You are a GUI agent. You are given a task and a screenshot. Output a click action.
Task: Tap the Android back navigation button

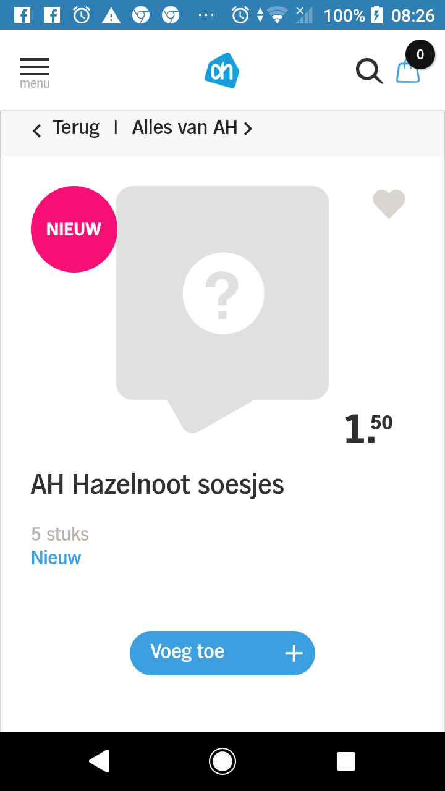tap(99, 761)
